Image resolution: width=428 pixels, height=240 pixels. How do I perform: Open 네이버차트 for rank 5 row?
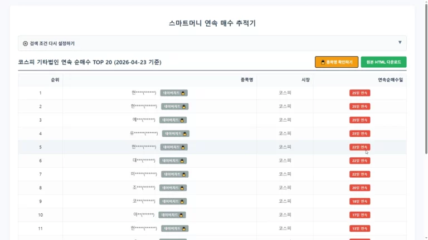coord(174,147)
